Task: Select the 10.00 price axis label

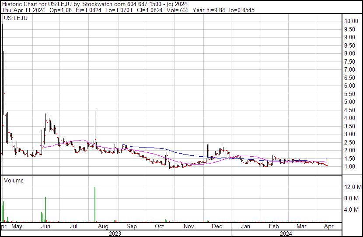Action: (x=351, y=21)
